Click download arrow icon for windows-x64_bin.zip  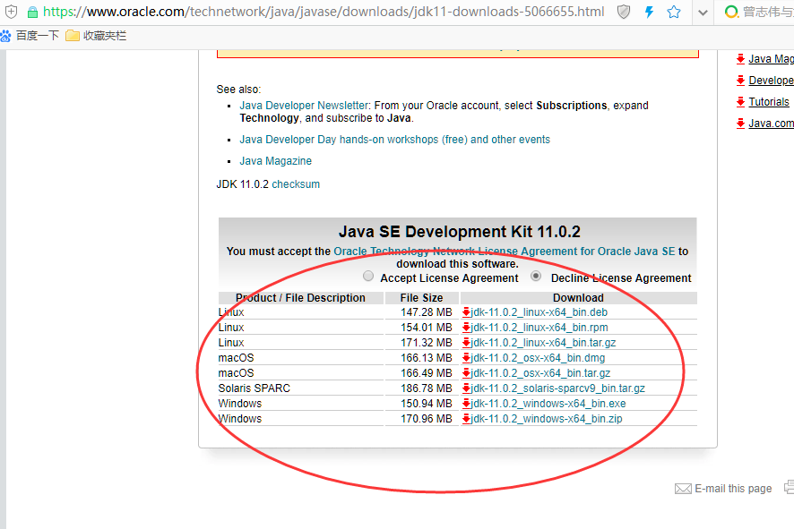466,419
